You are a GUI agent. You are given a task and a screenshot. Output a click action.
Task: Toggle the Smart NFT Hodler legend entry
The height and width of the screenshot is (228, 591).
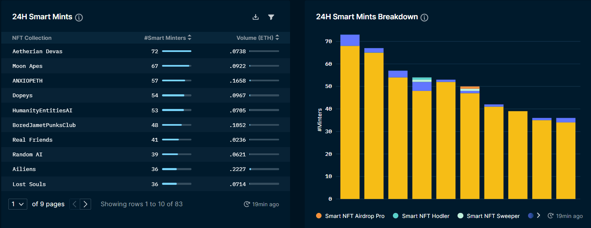point(421,216)
